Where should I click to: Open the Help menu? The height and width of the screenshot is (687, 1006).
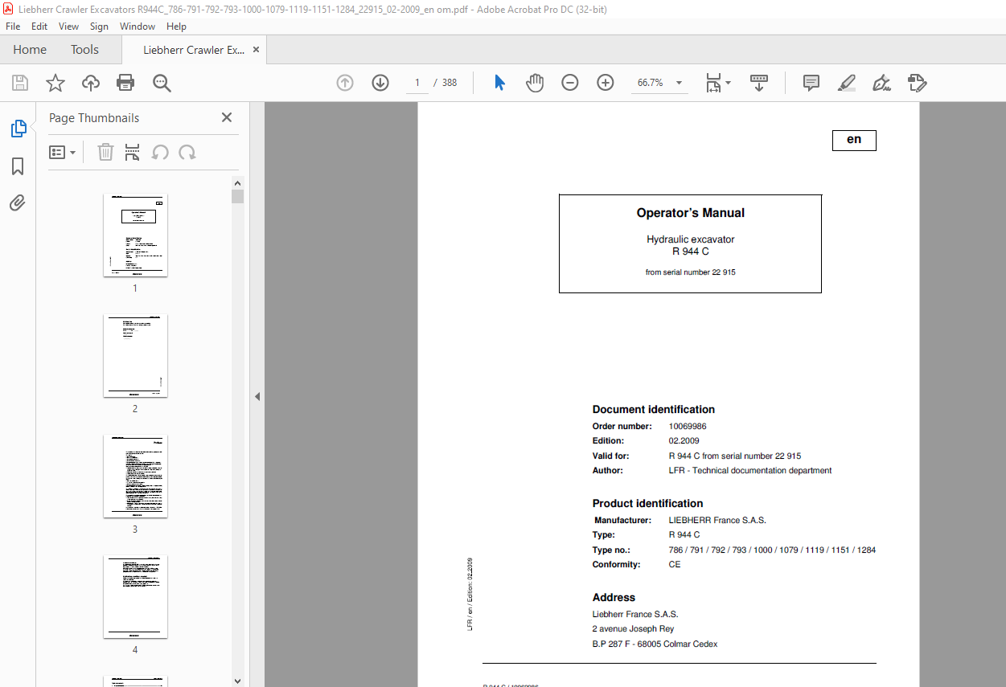click(x=176, y=27)
